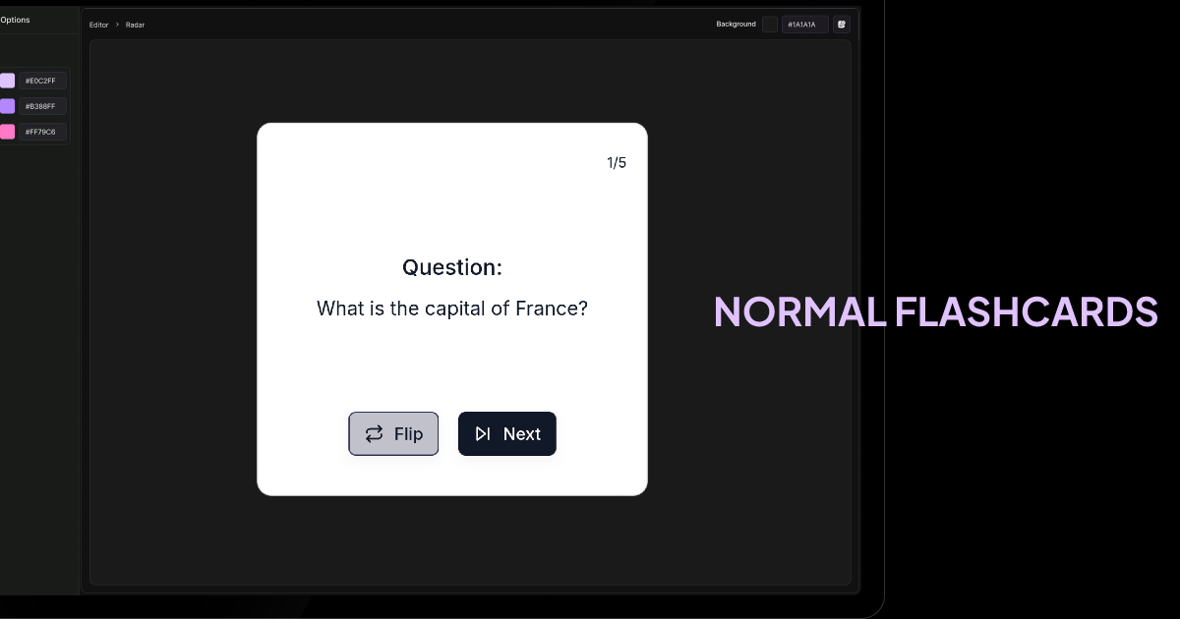
Task: Click the 1/5 card counter
Action: coord(617,162)
